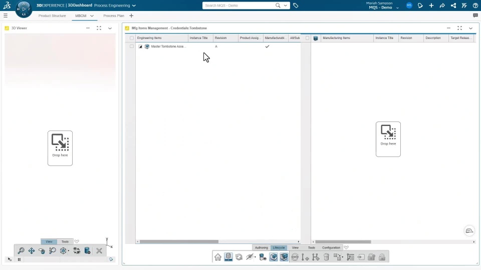Screen dimensions: 481x270
Task: Open the Mfg Items Management widget menu chevron
Action: [470, 28]
